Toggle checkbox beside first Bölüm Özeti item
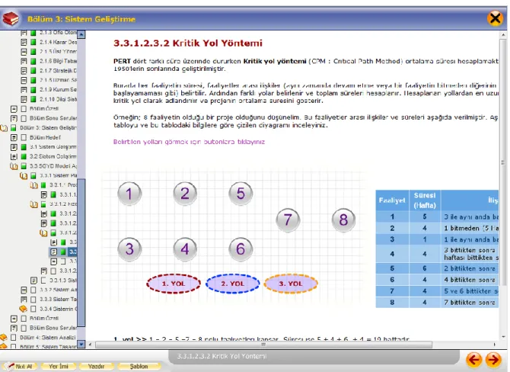The height and width of the screenshot is (372, 510). (24, 109)
